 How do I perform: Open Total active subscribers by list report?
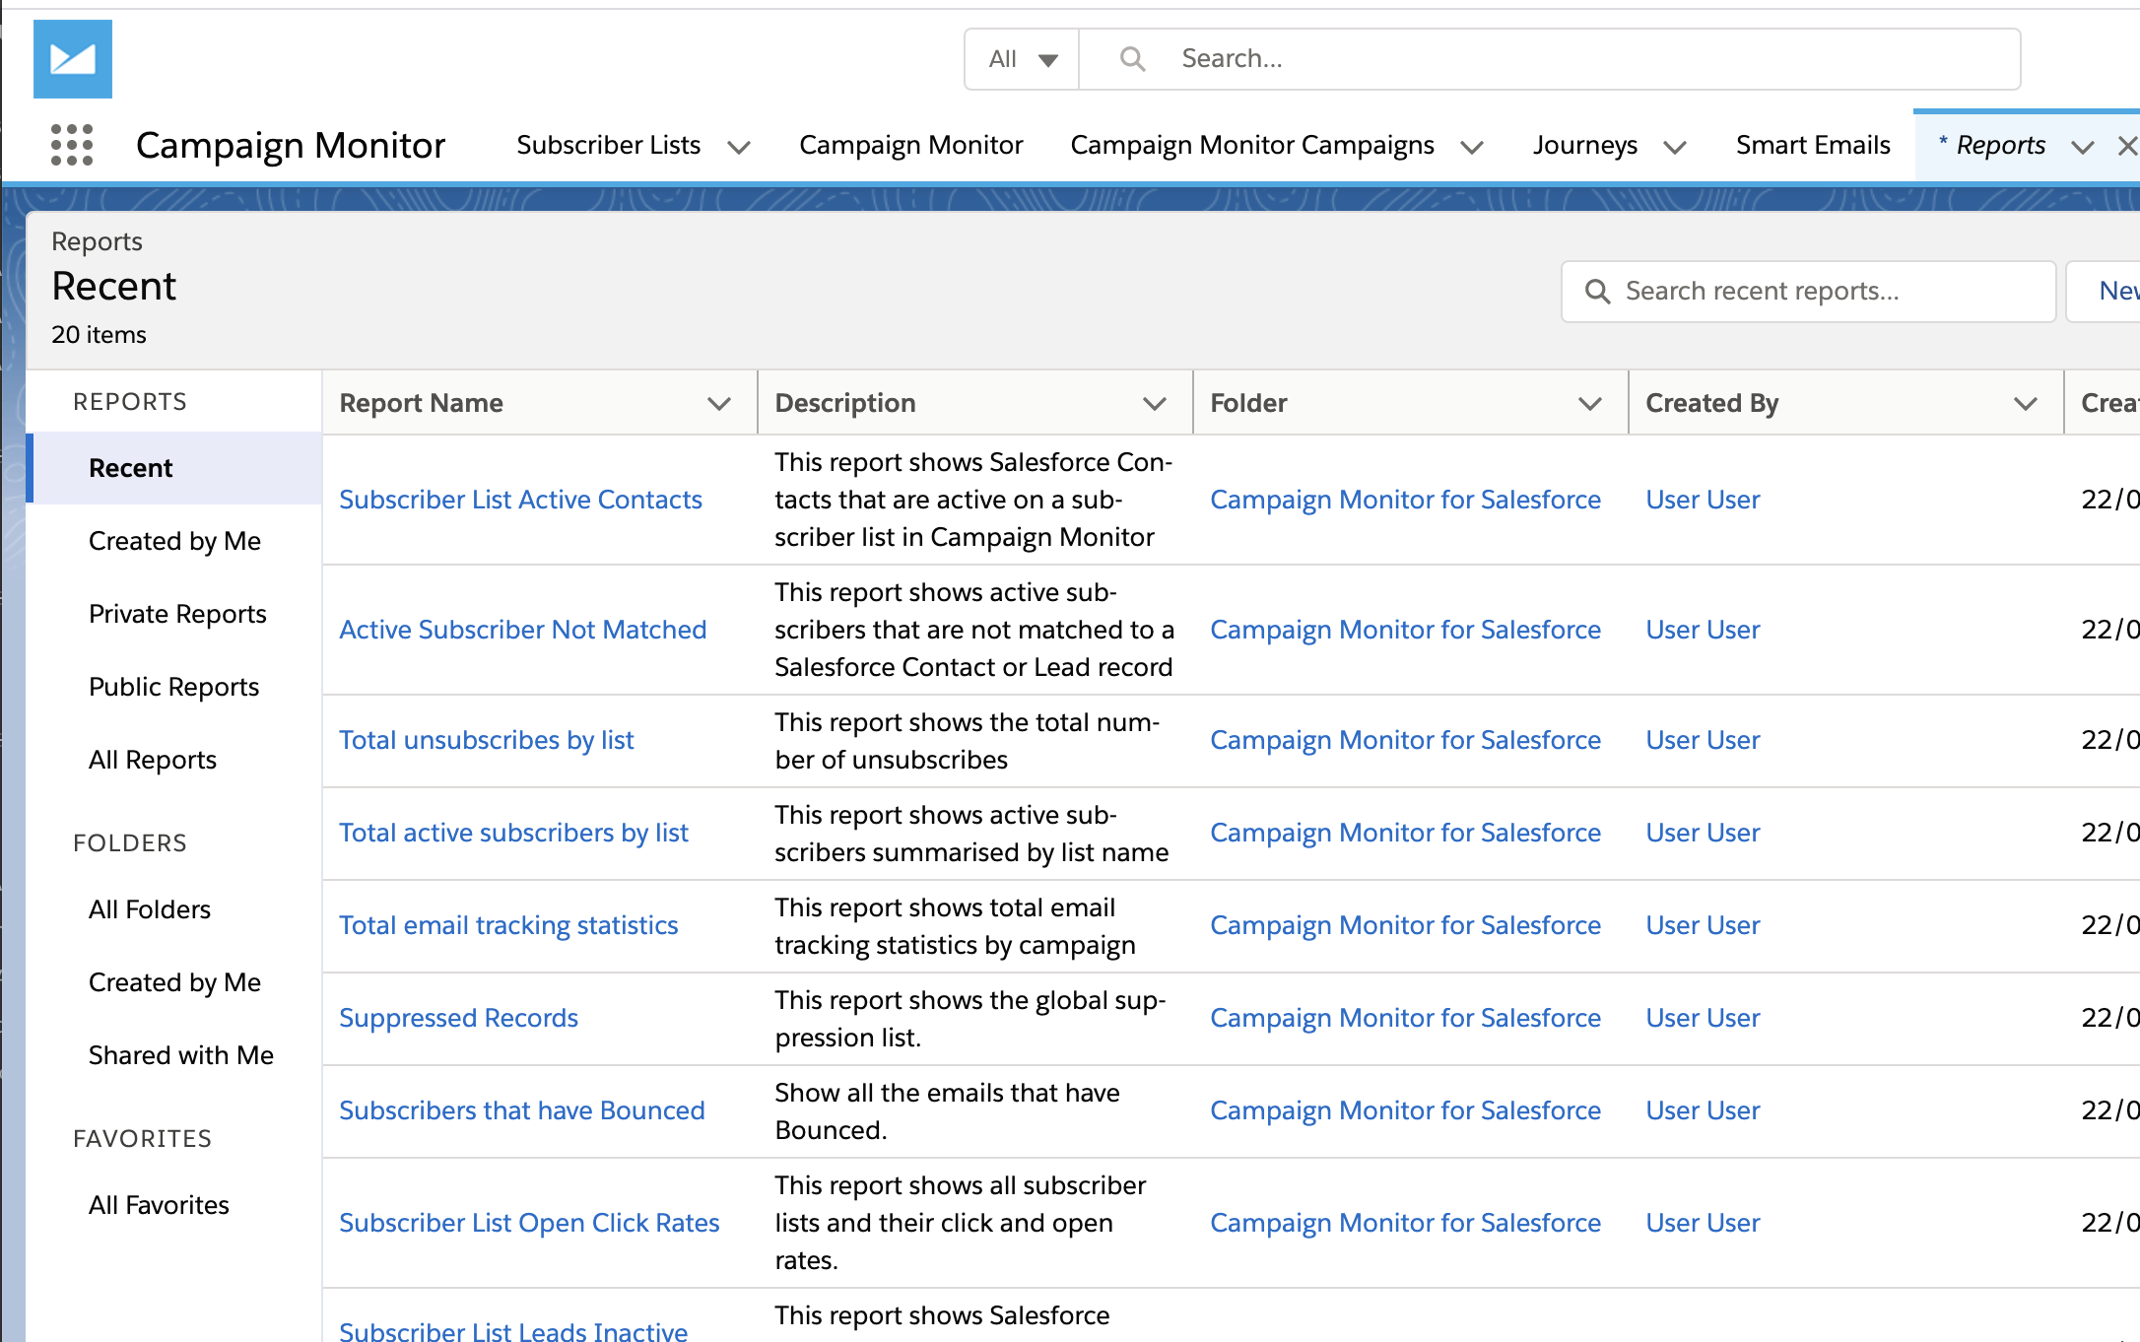click(x=513, y=833)
